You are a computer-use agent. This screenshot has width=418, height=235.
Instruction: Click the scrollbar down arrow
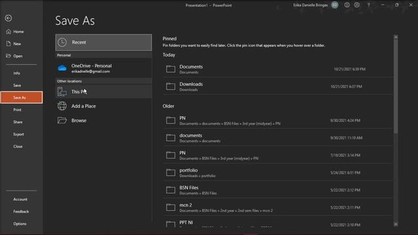click(396, 225)
